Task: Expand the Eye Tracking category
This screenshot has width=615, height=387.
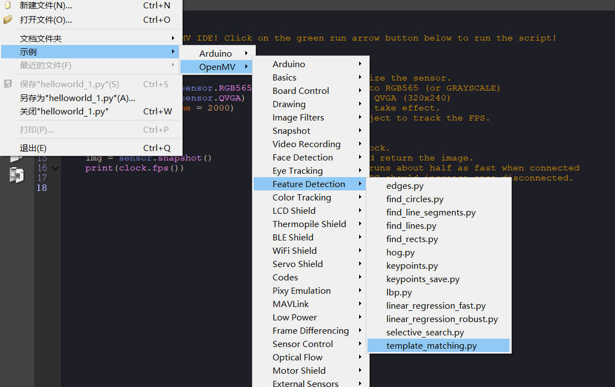Action: click(310, 171)
